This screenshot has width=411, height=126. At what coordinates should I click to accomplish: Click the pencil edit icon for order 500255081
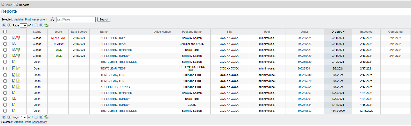18,68
